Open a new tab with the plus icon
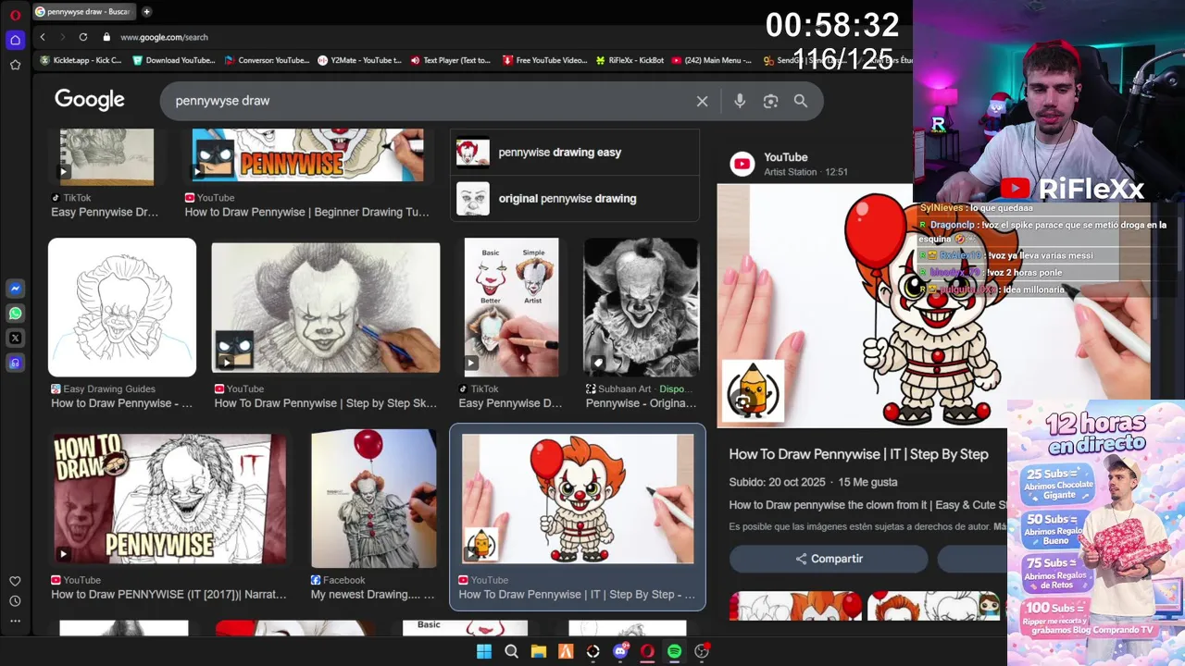Viewport: 1185px width, 666px height. (x=146, y=12)
